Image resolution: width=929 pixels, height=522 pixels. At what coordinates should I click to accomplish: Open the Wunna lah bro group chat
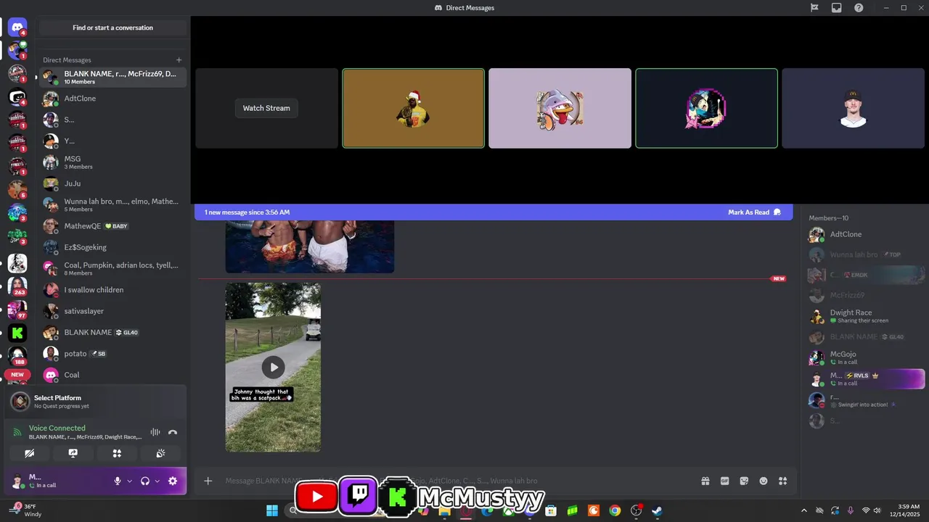(x=112, y=204)
